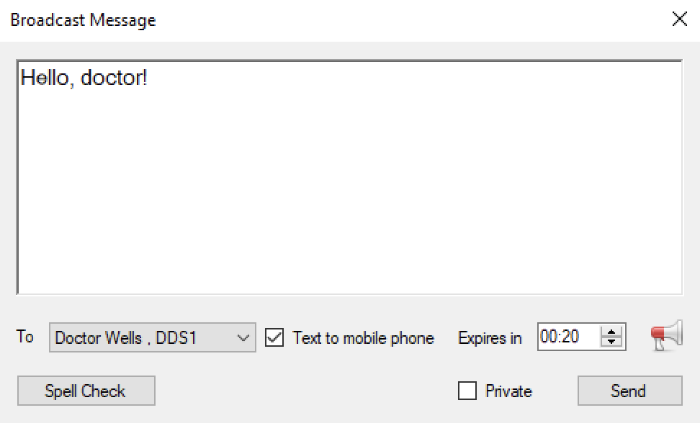This screenshot has height=423, width=700.
Task: Send the broadcast message
Action: tap(629, 391)
